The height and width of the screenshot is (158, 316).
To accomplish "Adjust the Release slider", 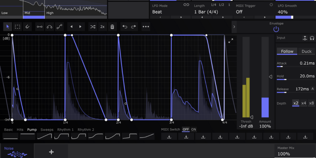I will (x=296, y=92).
